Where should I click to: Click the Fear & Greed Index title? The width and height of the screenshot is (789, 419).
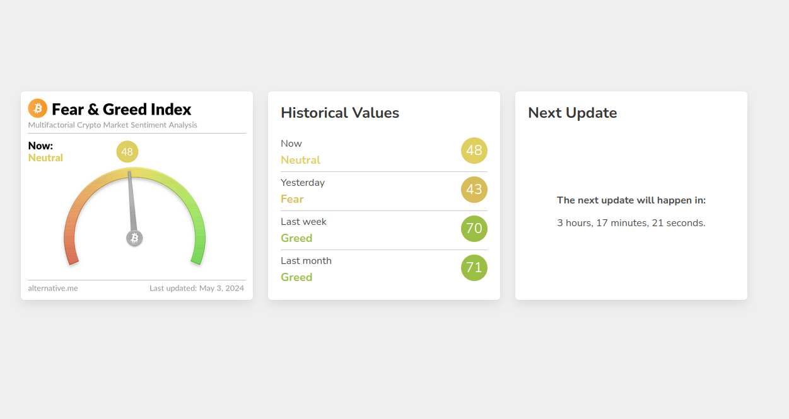click(121, 110)
